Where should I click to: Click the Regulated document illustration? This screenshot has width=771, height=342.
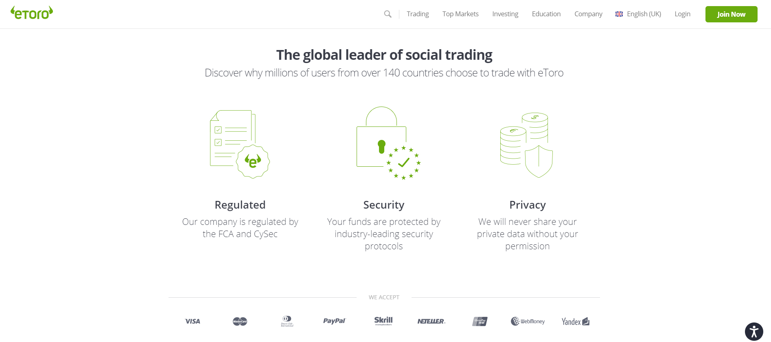pos(240,144)
